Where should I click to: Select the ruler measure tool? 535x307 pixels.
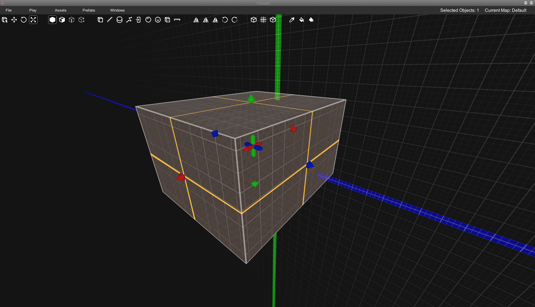(x=177, y=20)
